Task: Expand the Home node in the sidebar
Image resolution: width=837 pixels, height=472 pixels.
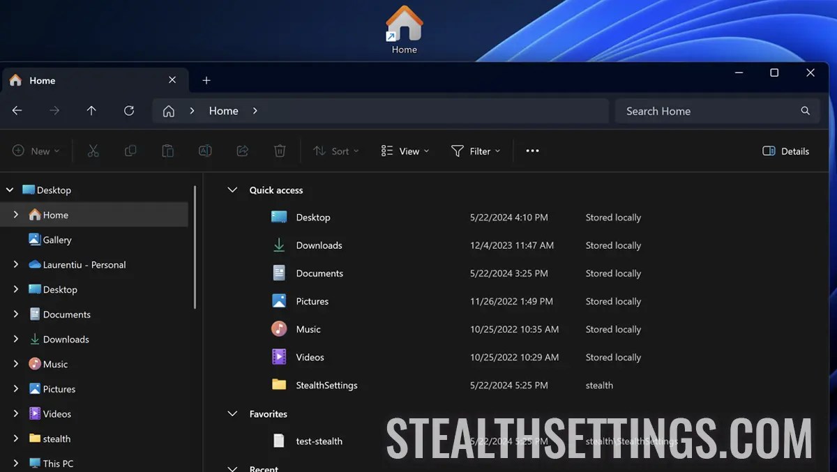Action: point(15,215)
